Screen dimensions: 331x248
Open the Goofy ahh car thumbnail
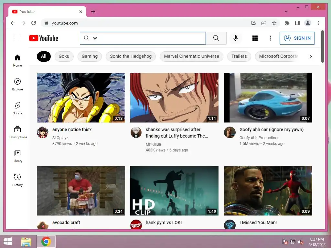[268, 98]
